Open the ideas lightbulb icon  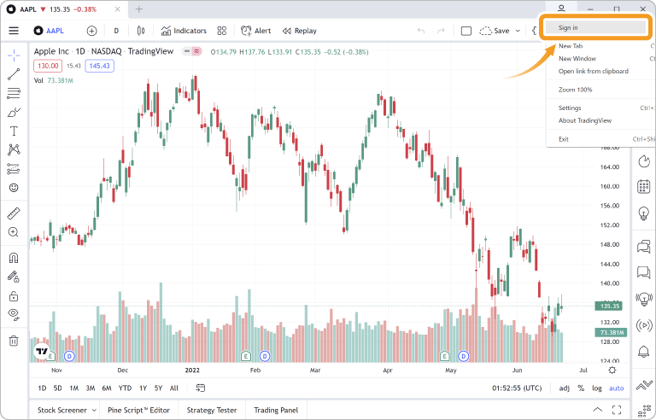coord(644,213)
